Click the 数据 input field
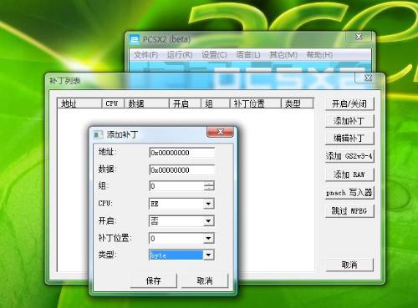Viewport: 418px width, 308px height. [x=182, y=170]
